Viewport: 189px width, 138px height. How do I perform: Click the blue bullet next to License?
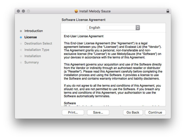click(21, 37)
